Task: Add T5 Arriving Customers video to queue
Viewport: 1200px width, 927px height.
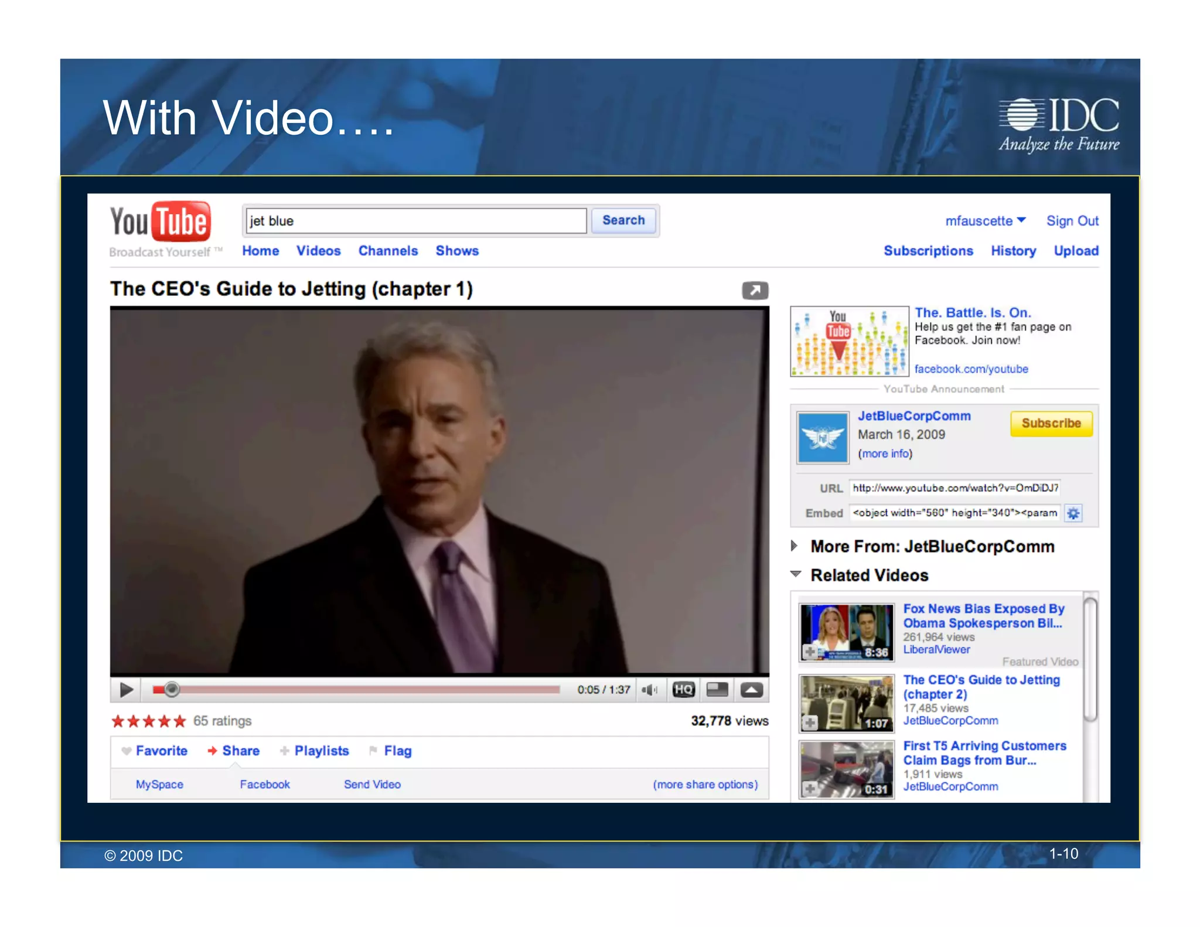Action: [810, 789]
